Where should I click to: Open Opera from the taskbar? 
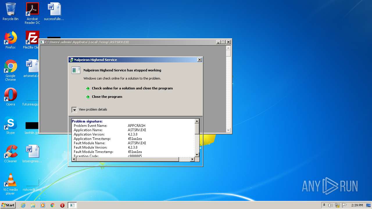tap(62, 205)
